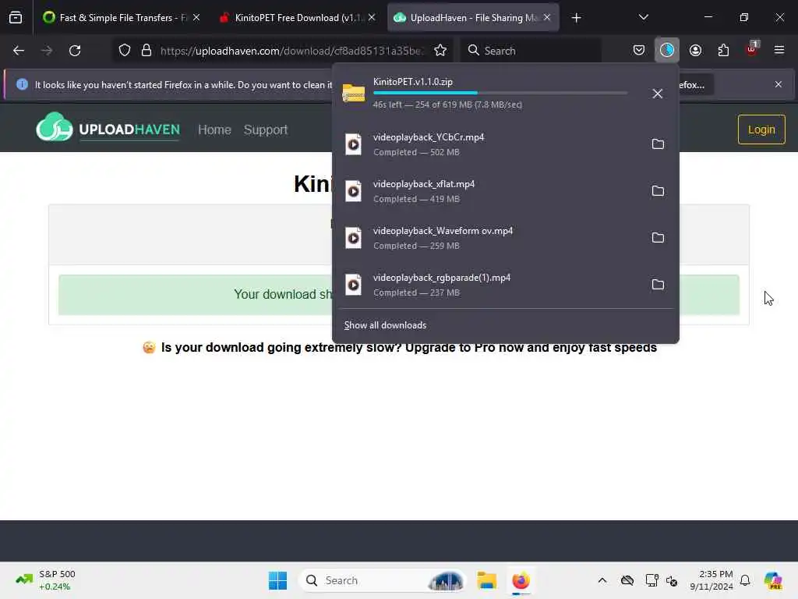Open a new tab with plus button
Image resolution: width=798 pixels, height=599 pixels.
(x=576, y=18)
